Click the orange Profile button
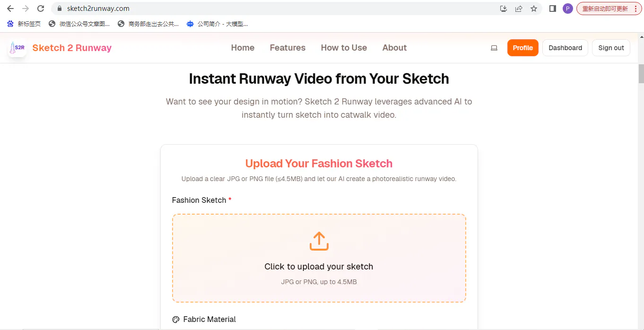Viewport: 644px width, 330px height. click(523, 48)
